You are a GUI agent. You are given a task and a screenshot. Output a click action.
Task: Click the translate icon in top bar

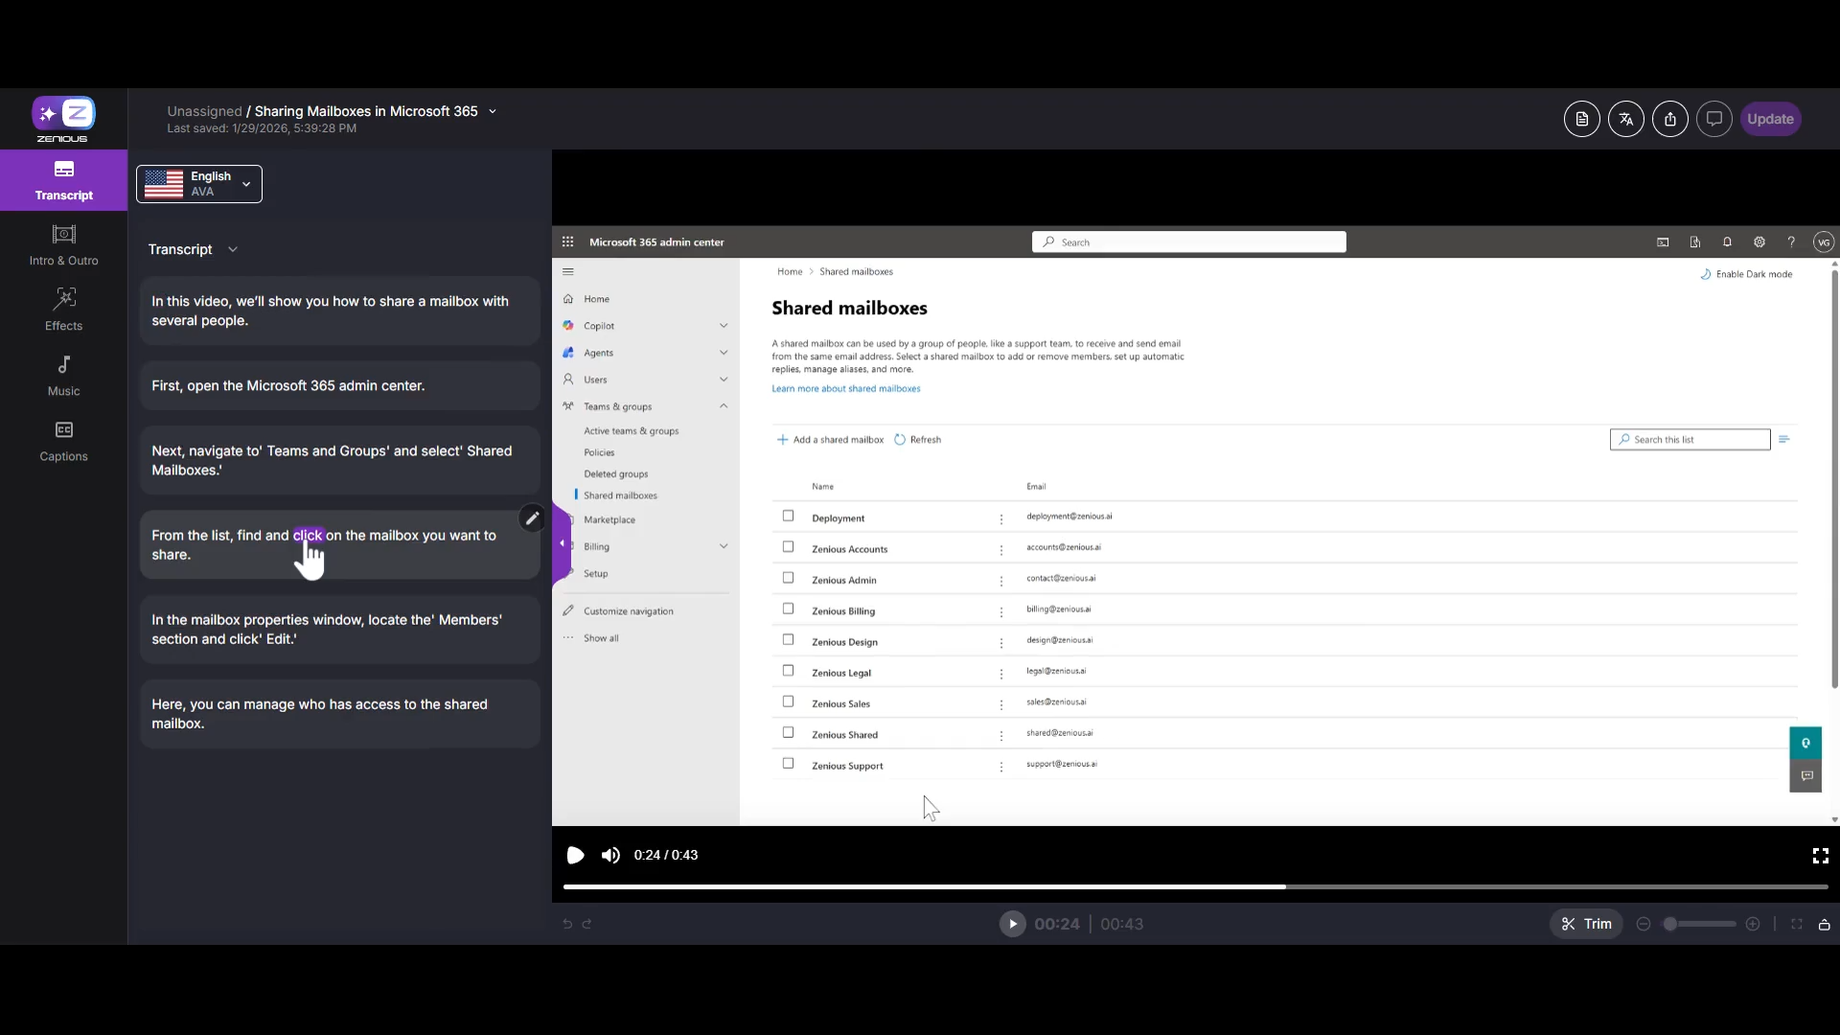pyautogui.click(x=1625, y=119)
